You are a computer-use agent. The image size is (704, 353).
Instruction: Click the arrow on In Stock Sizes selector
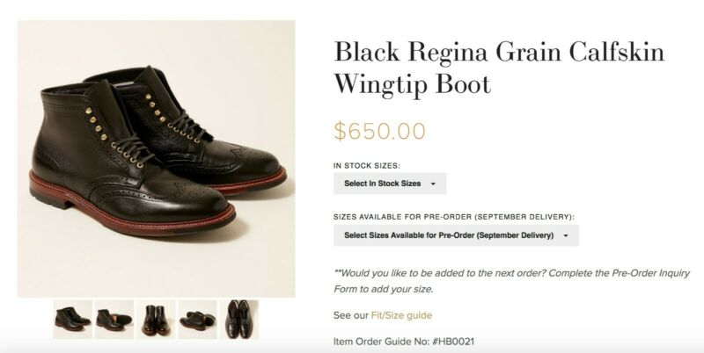(433, 184)
